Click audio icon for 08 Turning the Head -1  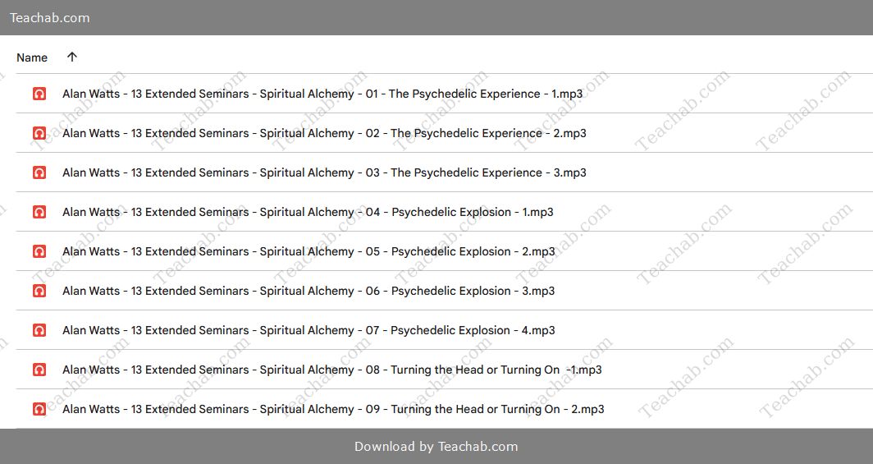click(x=39, y=370)
